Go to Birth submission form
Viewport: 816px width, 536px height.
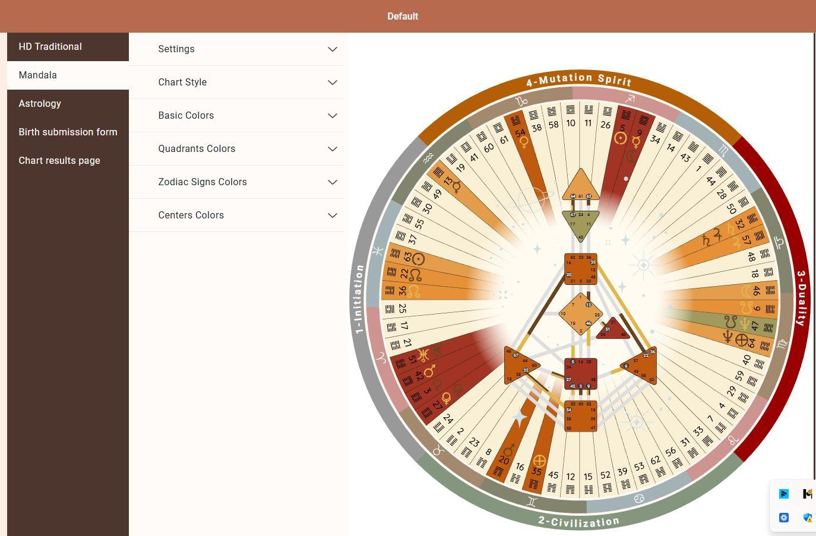point(68,132)
